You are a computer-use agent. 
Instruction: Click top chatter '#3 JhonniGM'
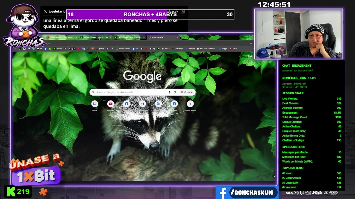click(312, 183)
